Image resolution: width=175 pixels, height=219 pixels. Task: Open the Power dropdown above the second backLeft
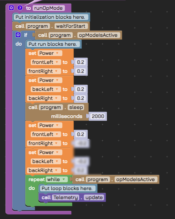pyautogui.click(x=50, y=152)
